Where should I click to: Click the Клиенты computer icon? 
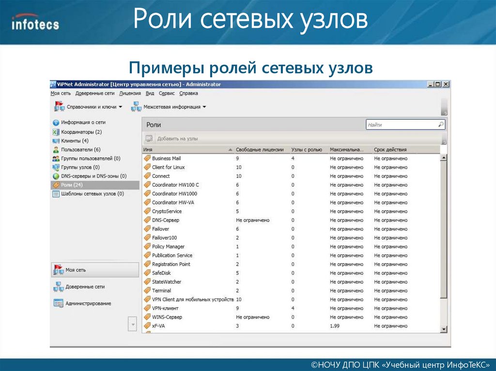(x=56, y=141)
